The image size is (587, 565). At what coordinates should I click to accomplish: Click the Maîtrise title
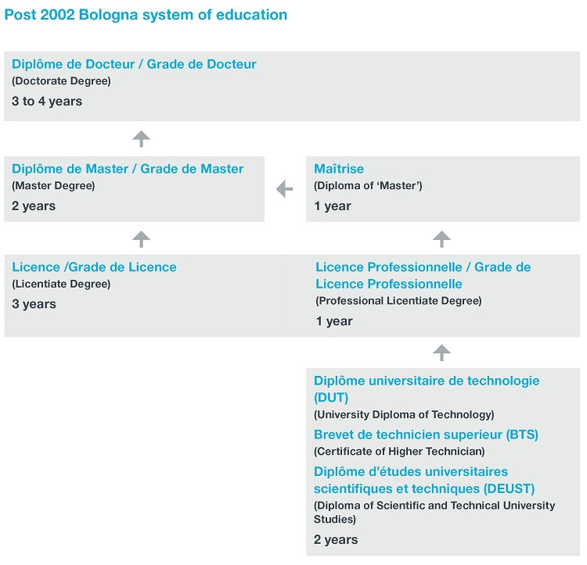339,169
